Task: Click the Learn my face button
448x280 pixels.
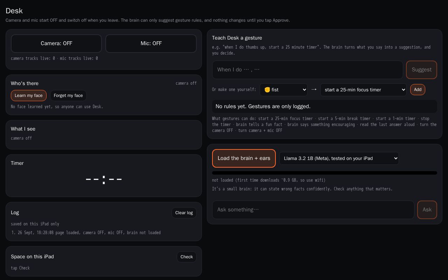Action: point(29,96)
